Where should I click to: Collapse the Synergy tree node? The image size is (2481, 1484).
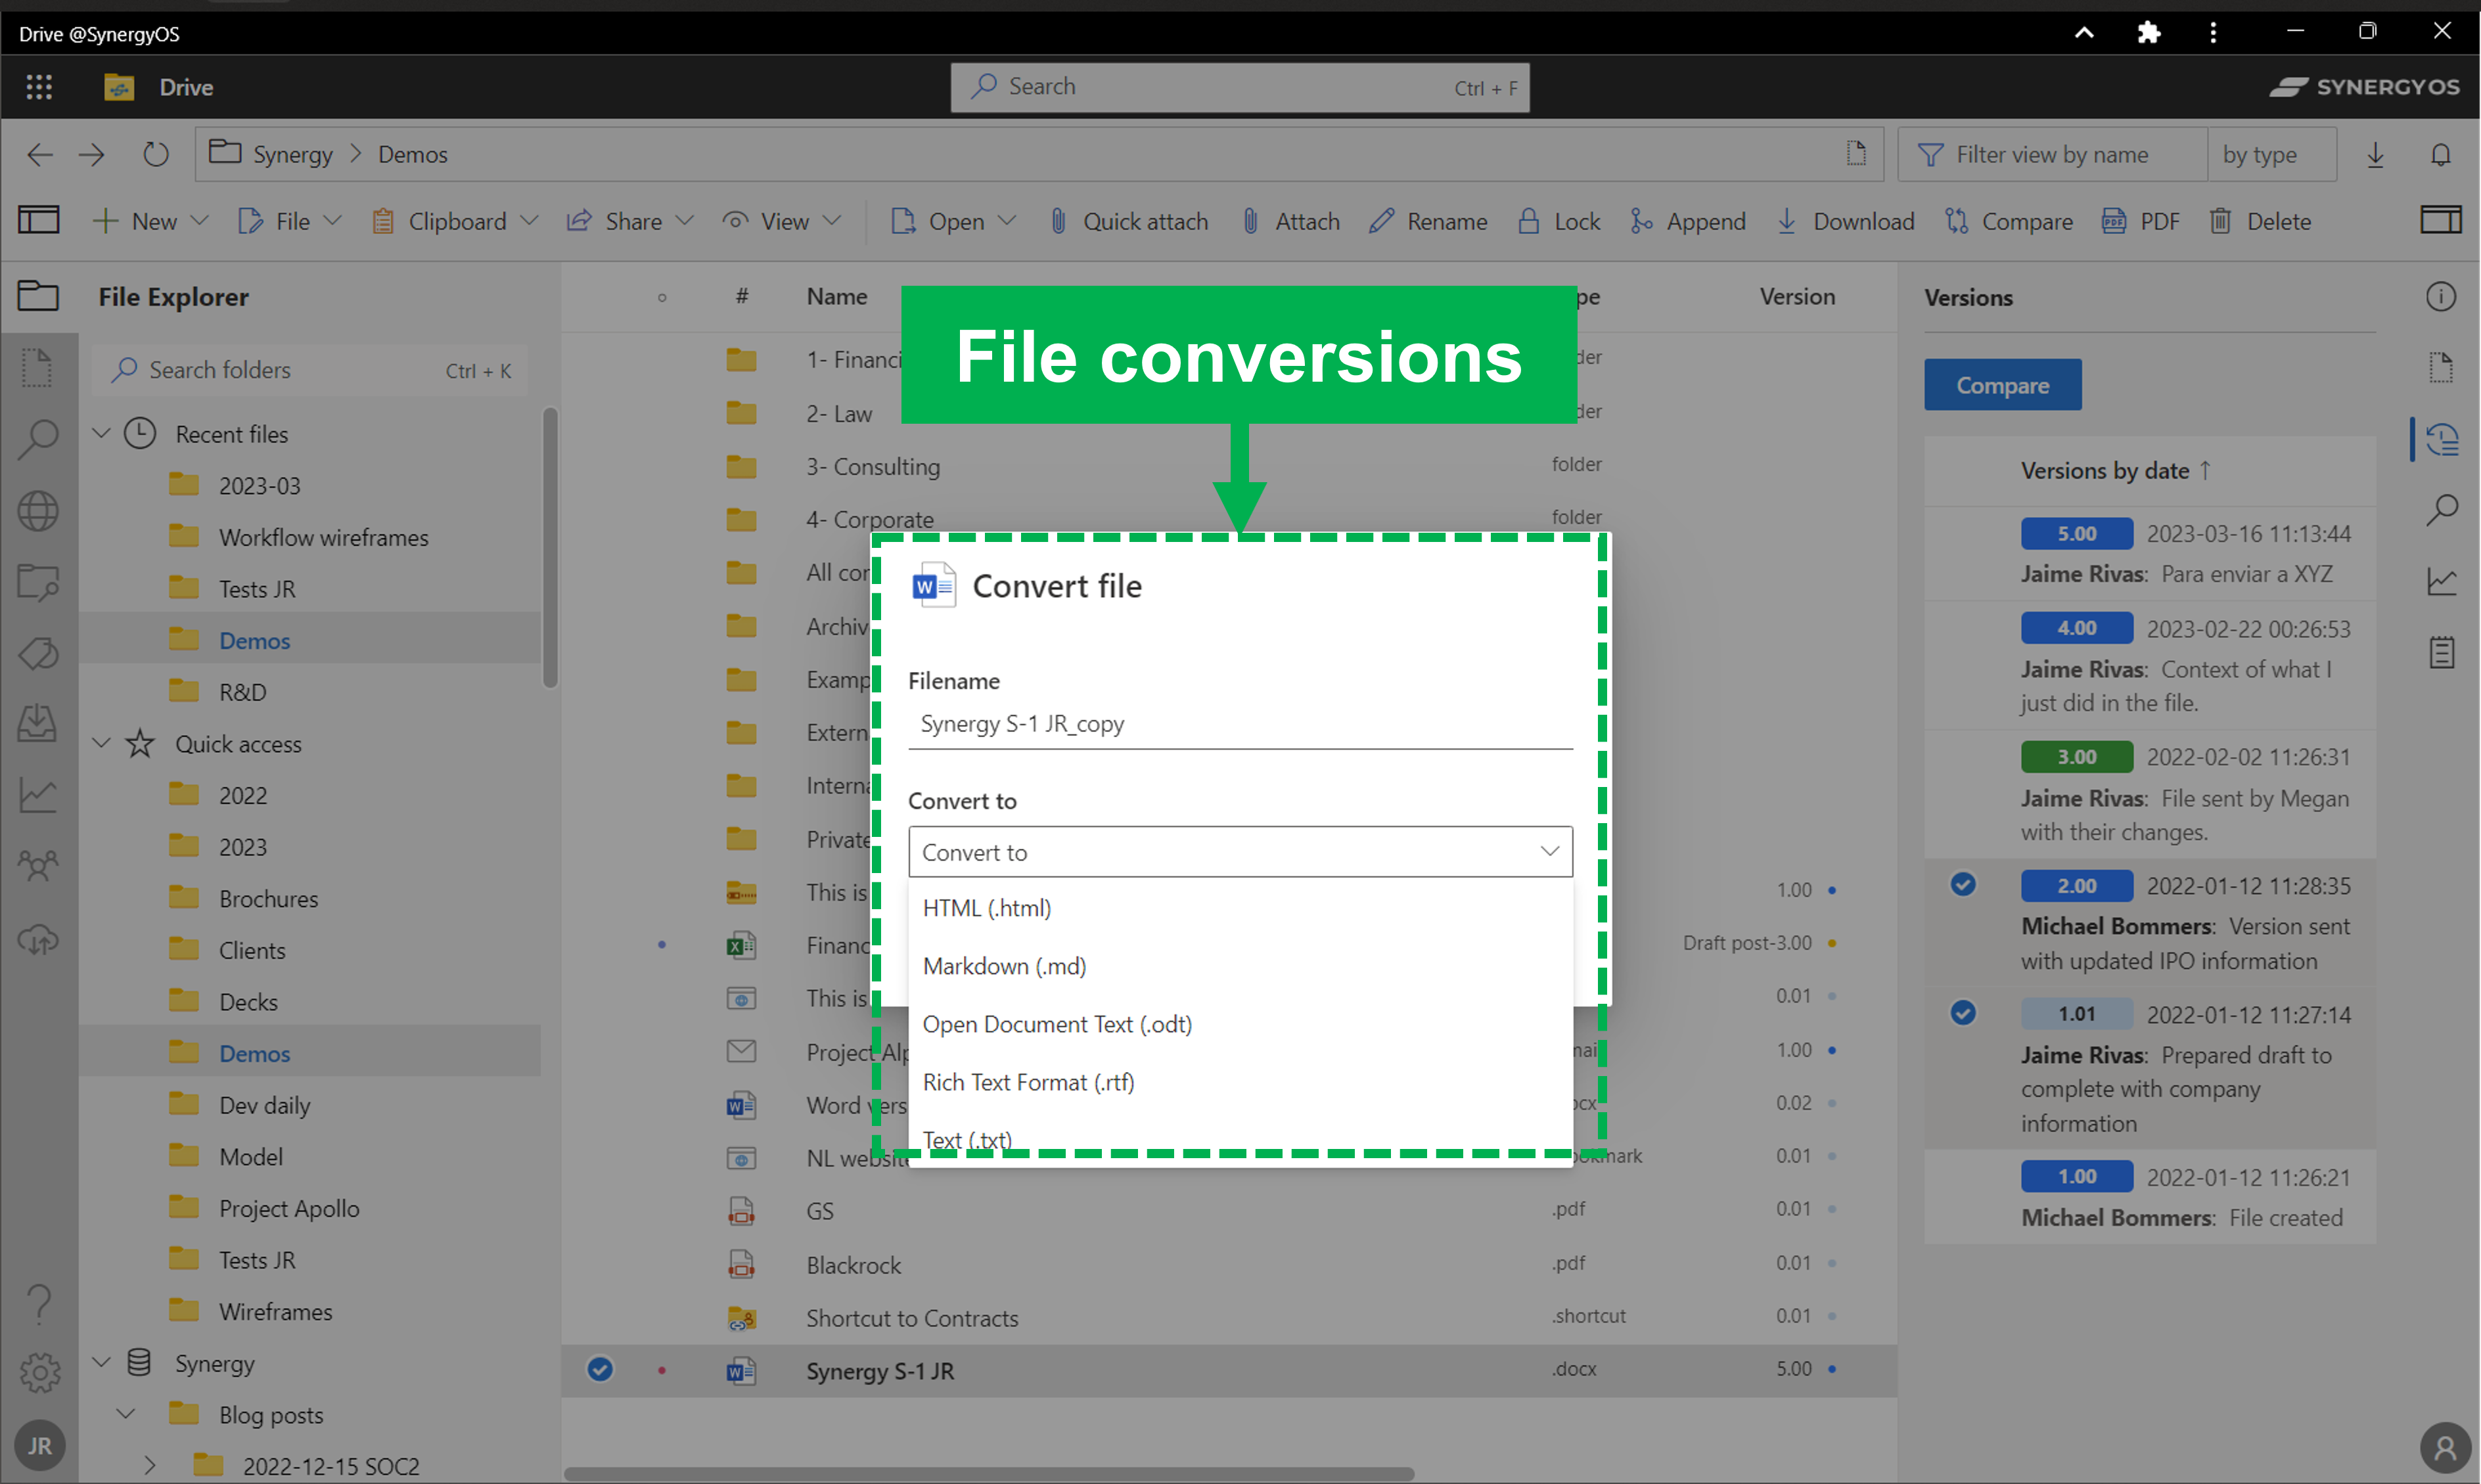101,1363
